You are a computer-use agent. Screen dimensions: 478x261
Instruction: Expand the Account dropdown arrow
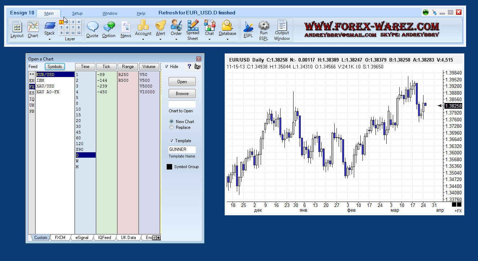point(143,39)
